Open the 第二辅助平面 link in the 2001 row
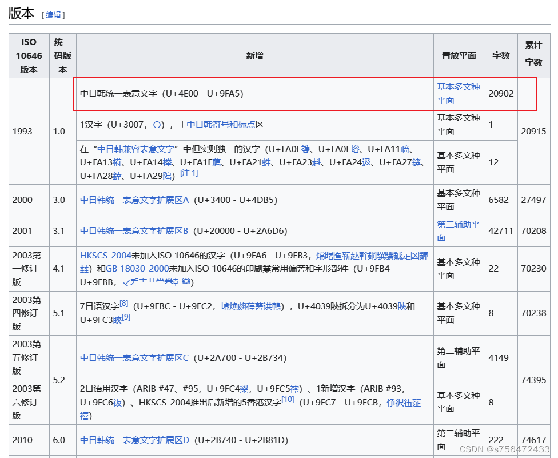 click(x=459, y=231)
